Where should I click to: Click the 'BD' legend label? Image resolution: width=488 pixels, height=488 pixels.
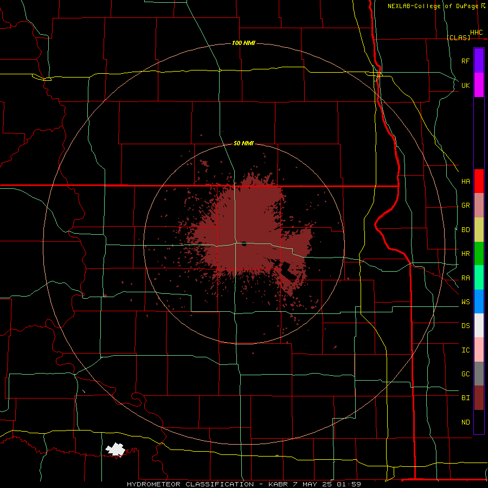click(x=465, y=230)
